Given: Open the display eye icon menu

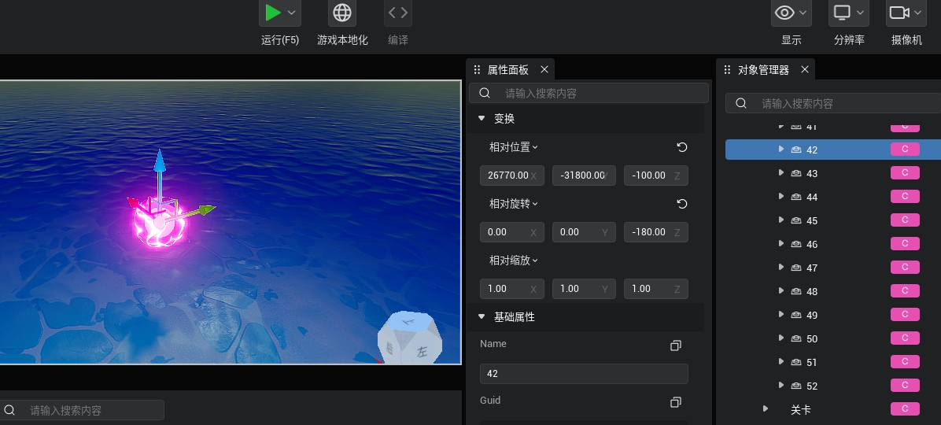Looking at the screenshot, I should [x=785, y=13].
